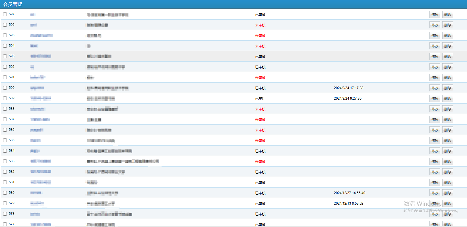Click login time 2024/12/27 14:56:40
Viewport: 467px width, 227px height.
(349, 193)
